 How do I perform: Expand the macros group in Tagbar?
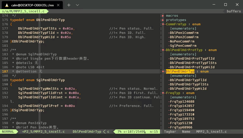163,16
